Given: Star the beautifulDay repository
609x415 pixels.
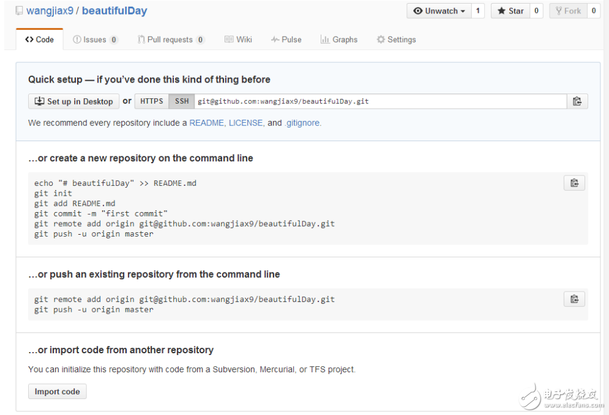Looking at the screenshot, I should pos(510,11).
